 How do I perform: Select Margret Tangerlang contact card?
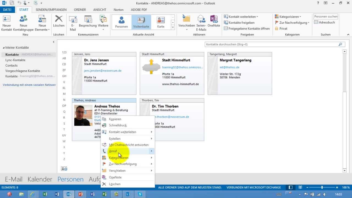click(x=240, y=73)
